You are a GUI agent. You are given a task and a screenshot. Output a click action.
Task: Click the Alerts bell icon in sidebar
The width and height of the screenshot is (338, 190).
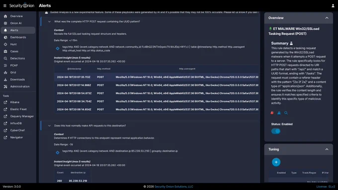[x=5, y=30]
